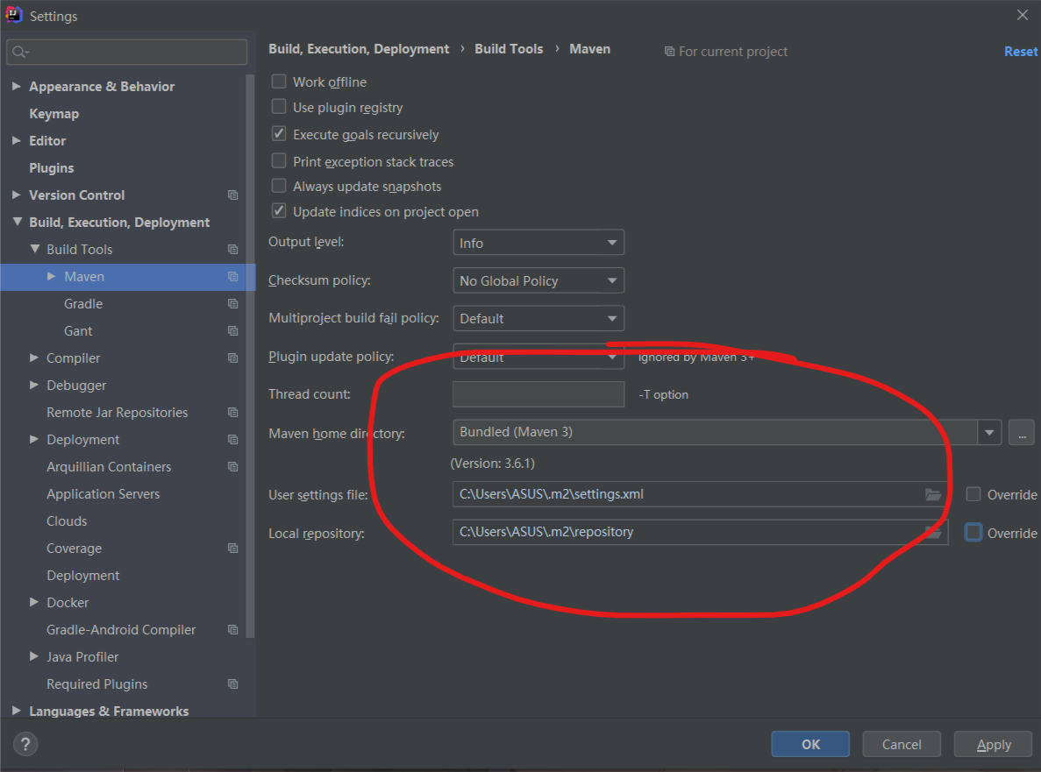
Task: Click the project-level icon beside Arquillian Containers
Action: point(233,467)
